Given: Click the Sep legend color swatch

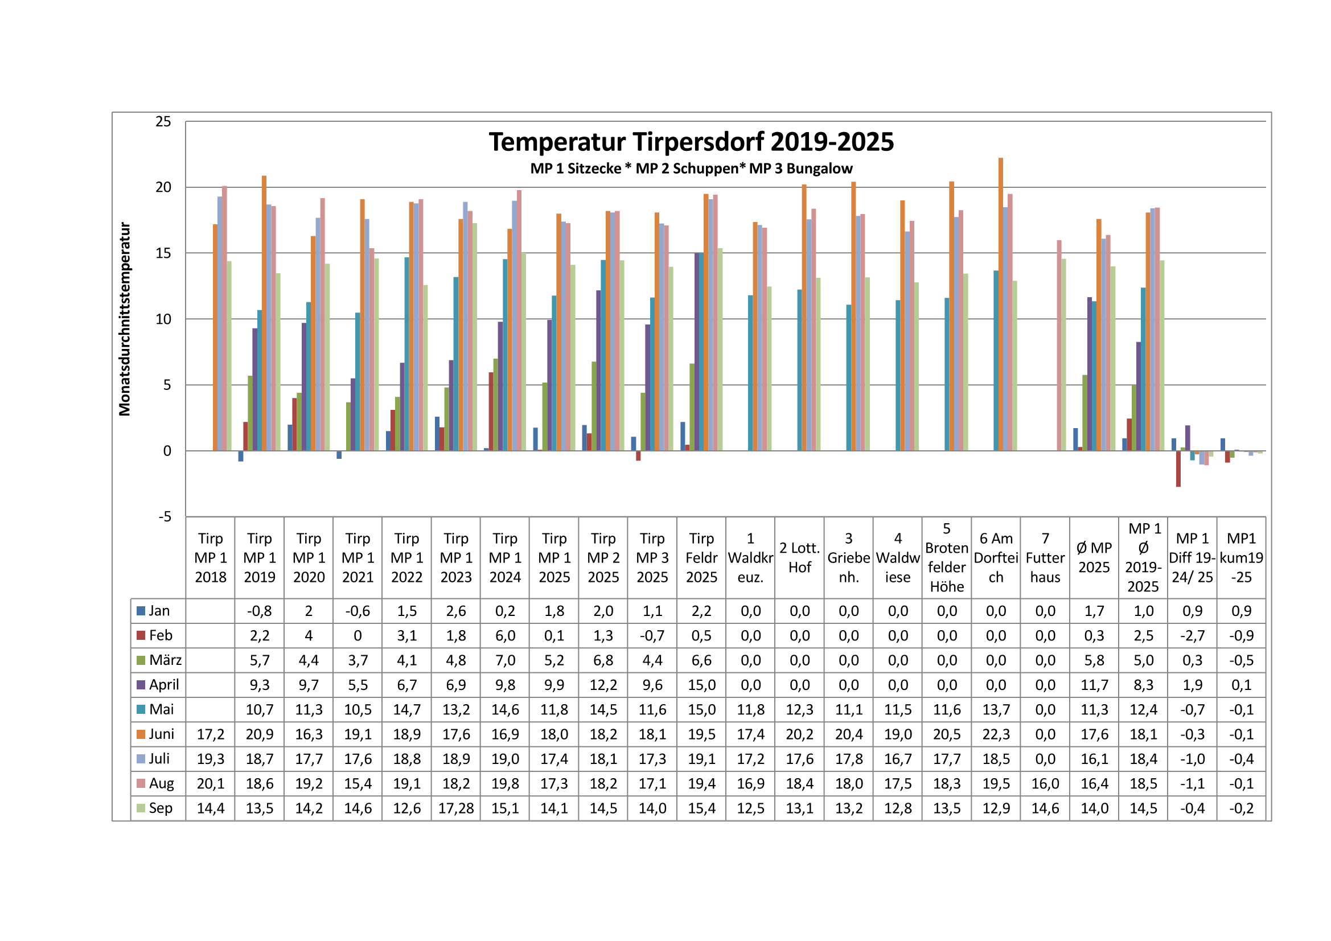Looking at the screenshot, I should click(140, 808).
